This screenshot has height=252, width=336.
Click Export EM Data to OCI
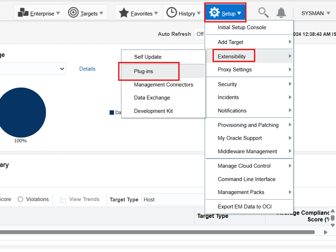click(x=244, y=206)
